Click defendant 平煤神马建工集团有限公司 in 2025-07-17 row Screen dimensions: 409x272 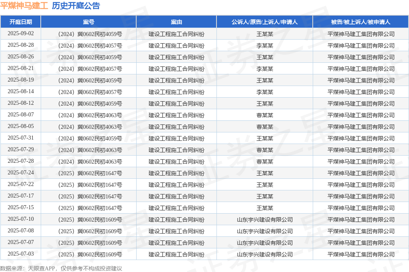pyautogui.click(x=361, y=196)
